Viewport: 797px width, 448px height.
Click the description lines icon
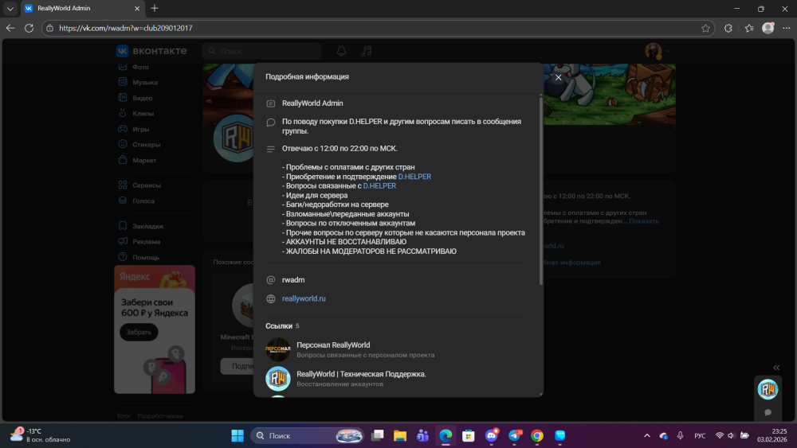[271, 149]
